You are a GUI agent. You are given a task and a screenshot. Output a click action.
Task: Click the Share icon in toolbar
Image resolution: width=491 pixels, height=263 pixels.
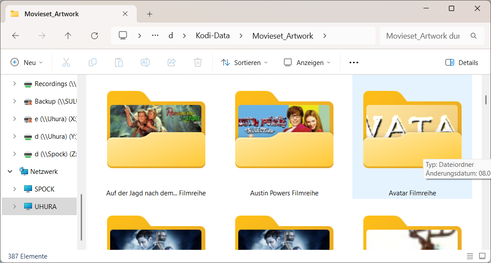click(x=171, y=62)
